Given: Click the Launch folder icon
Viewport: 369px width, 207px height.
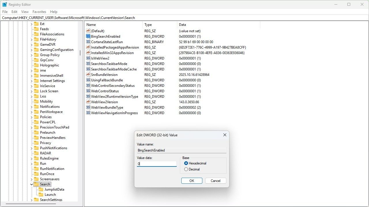Looking at the screenshot, I should click(x=41, y=195).
